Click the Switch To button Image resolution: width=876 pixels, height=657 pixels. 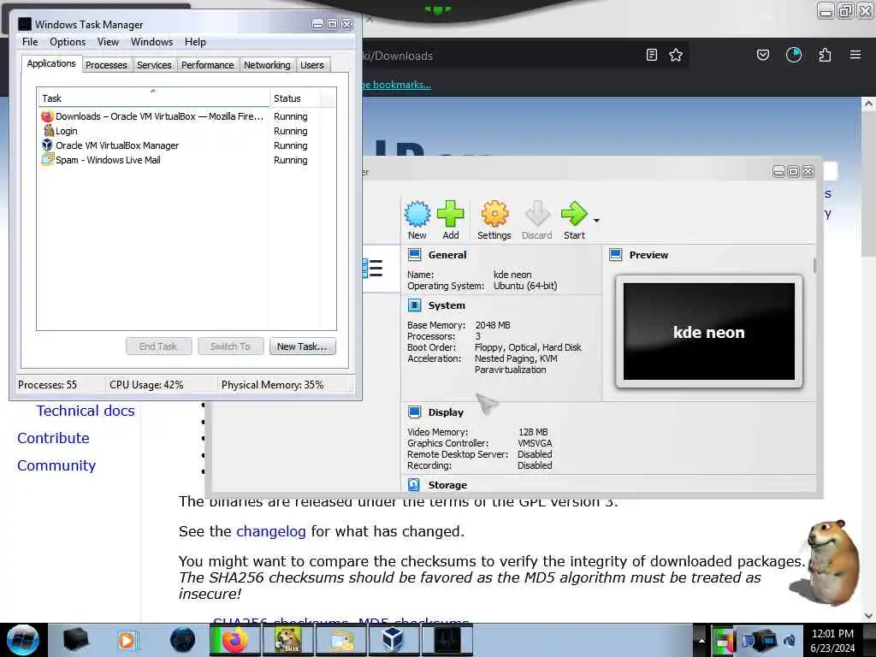coord(230,346)
